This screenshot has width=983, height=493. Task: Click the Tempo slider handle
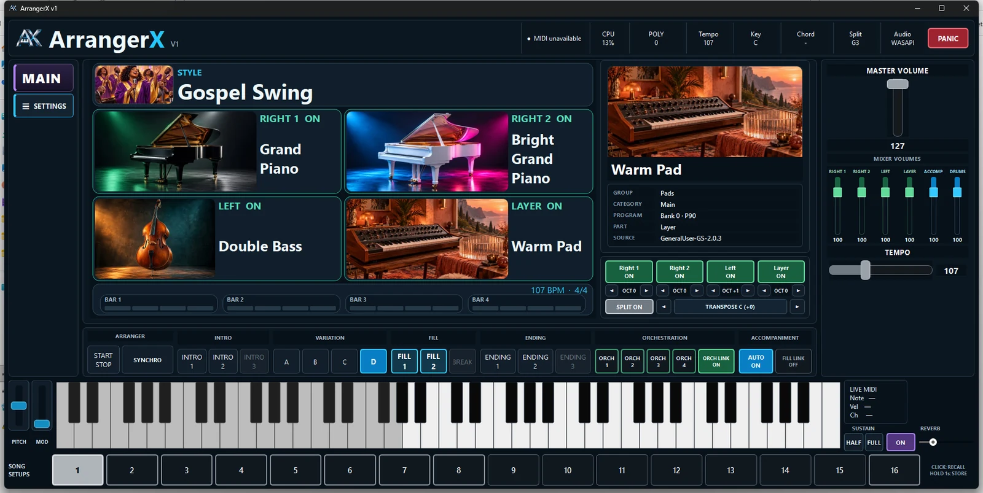point(866,270)
